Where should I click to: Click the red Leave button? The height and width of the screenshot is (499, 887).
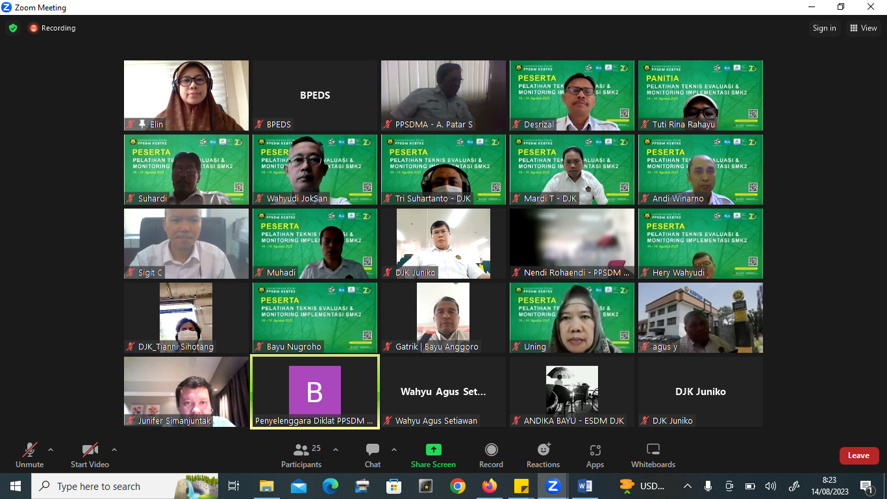click(x=859, y=455)
